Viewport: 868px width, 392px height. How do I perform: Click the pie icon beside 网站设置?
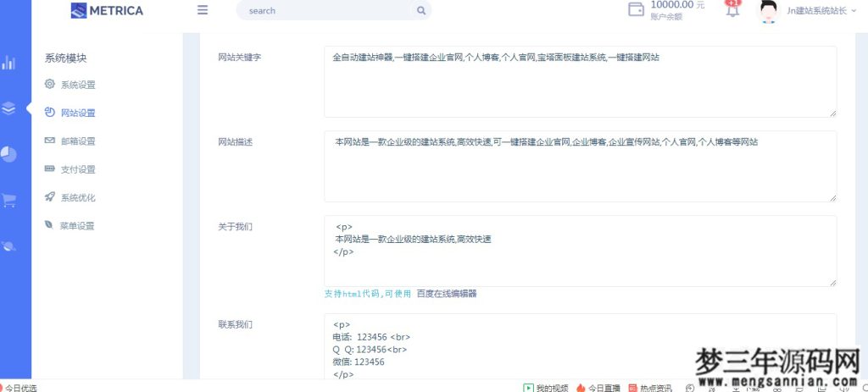pos(50,113)
